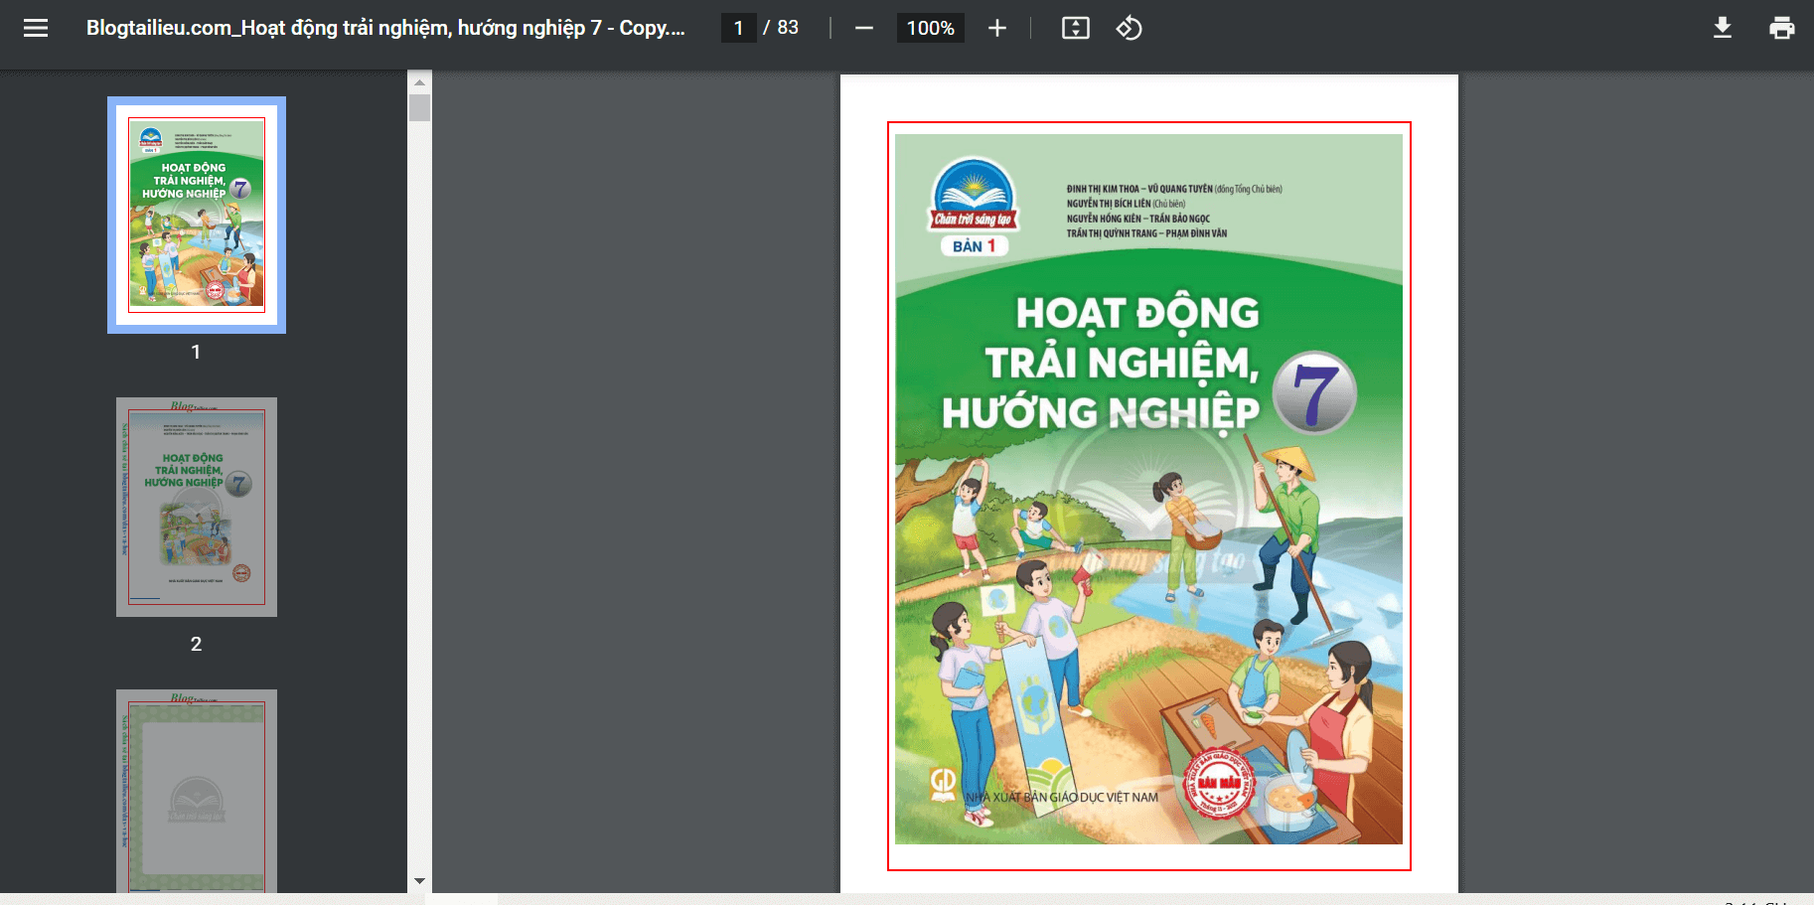Click the page number input field
The width and height of the screenshot is (1814, 905).
pos(738,28)
